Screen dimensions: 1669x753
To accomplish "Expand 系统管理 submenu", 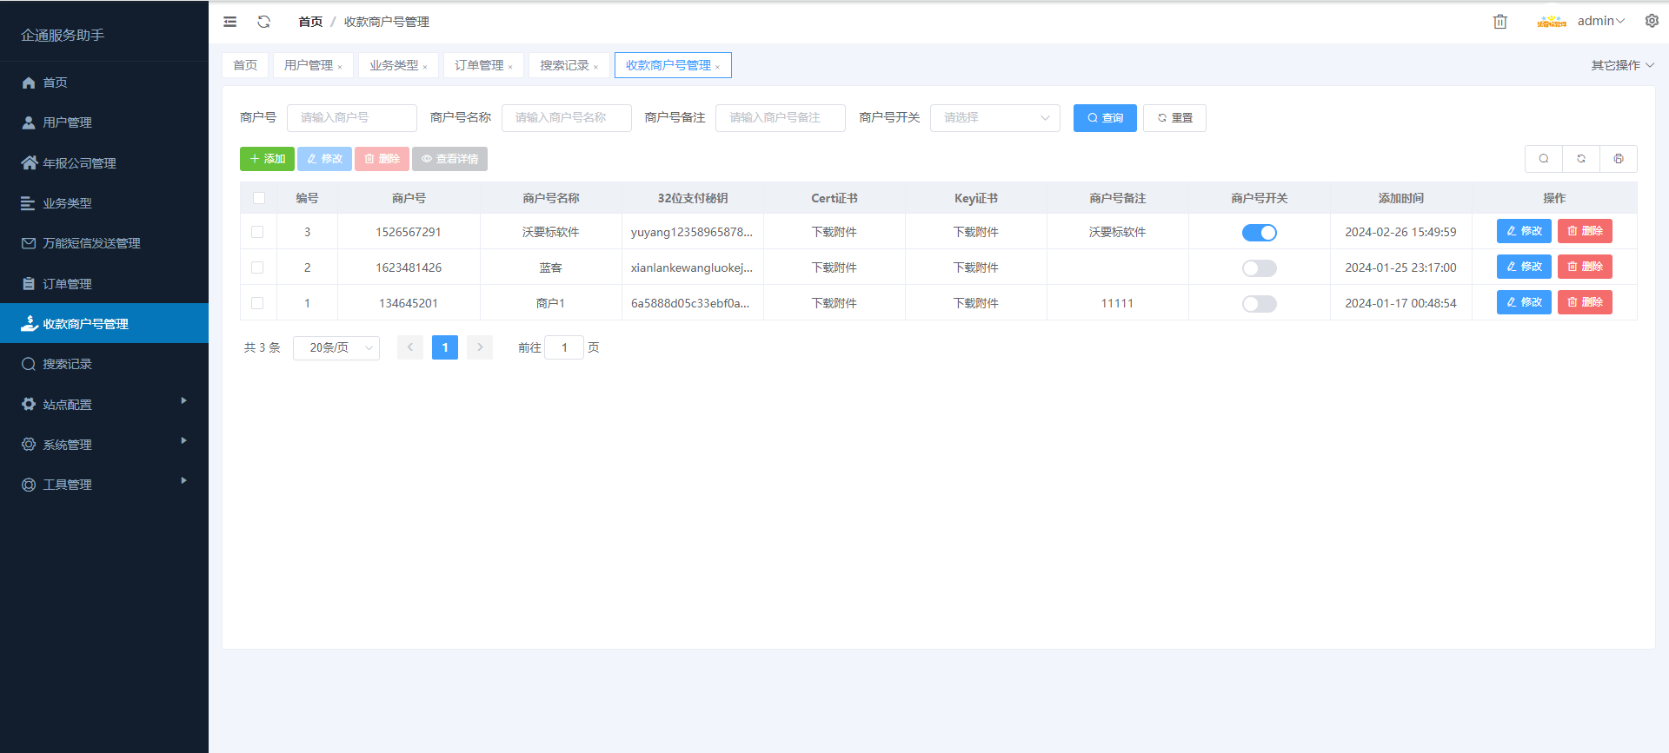I will coord(104,445).
